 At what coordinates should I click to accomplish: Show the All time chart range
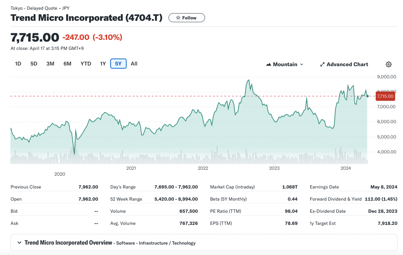click(x=134, y=64)
